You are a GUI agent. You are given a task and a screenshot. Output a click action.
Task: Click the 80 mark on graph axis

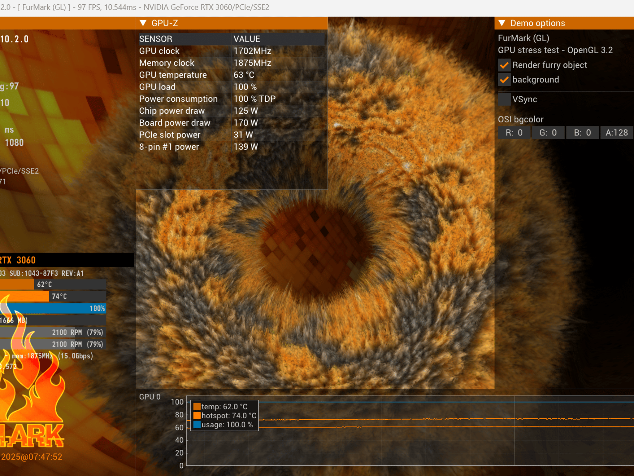pos(179,415)
